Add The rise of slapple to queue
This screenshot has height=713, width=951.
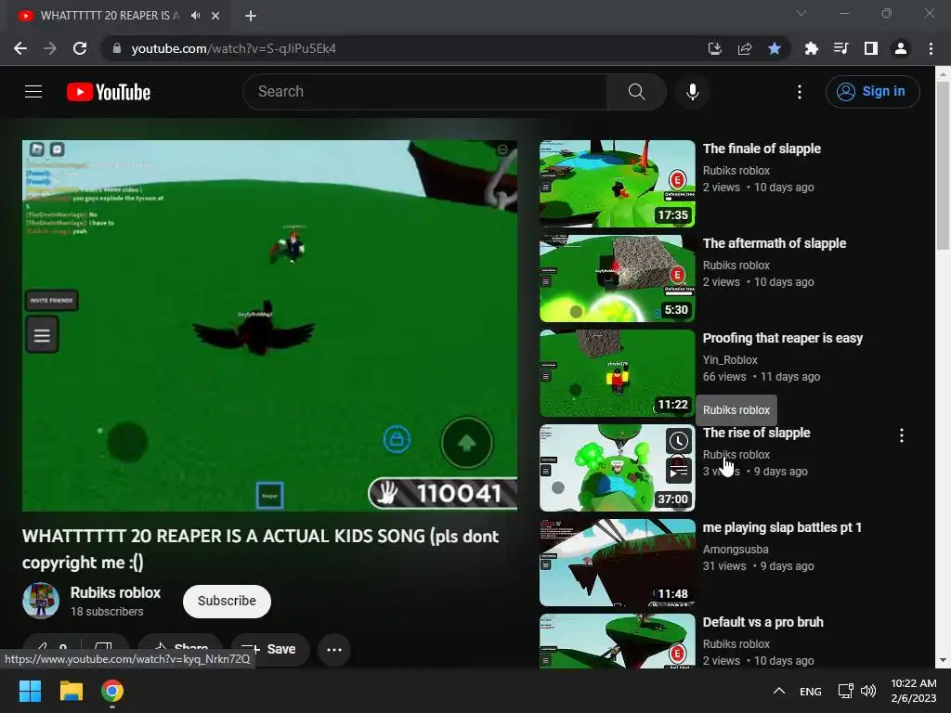678,470
